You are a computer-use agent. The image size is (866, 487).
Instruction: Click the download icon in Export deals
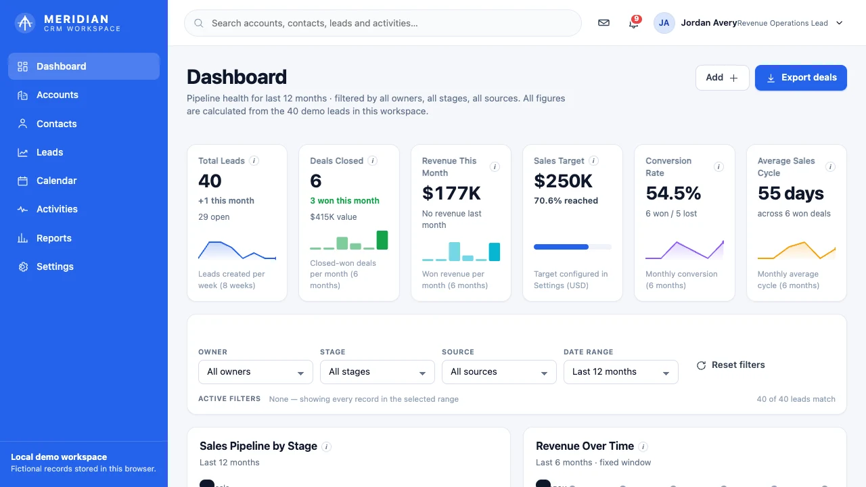[771, 78]
